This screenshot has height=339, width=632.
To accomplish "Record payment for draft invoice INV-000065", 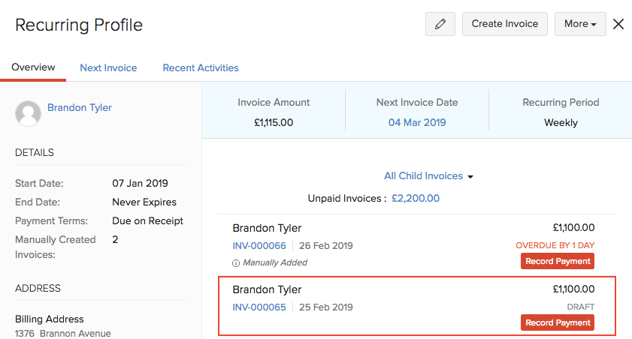I will click(557, 322).
